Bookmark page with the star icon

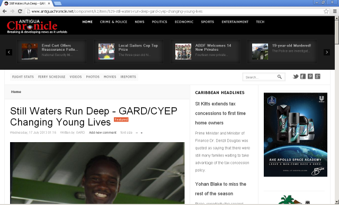[326, 11]
